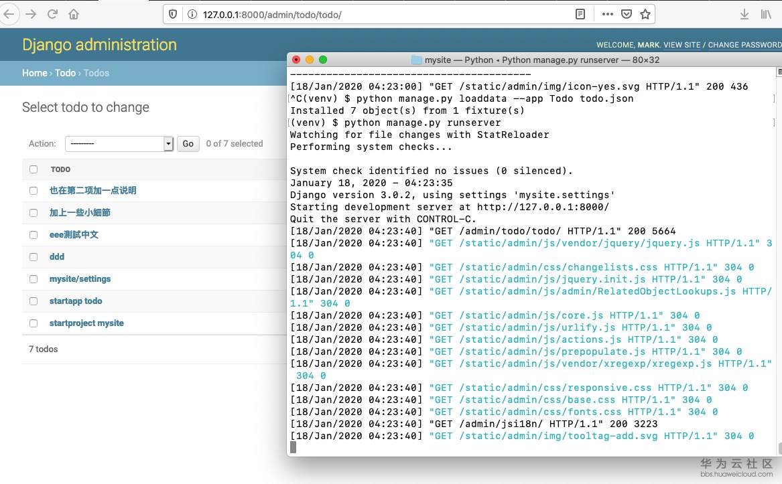The width and height of the screenshot is (782, 484).
Task: Click the 'GET /admin/jsi18n/' log line
Action: click(x=474, y=424)
